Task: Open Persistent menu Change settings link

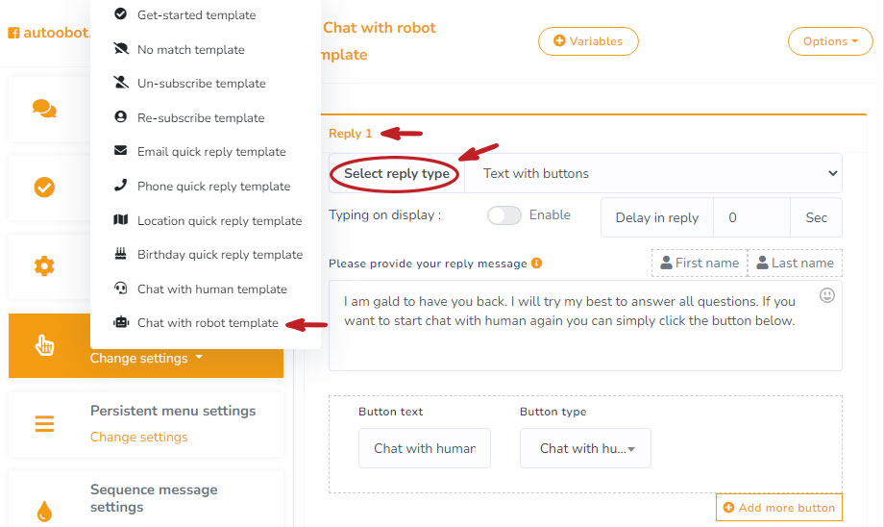Action: [138, 437]
